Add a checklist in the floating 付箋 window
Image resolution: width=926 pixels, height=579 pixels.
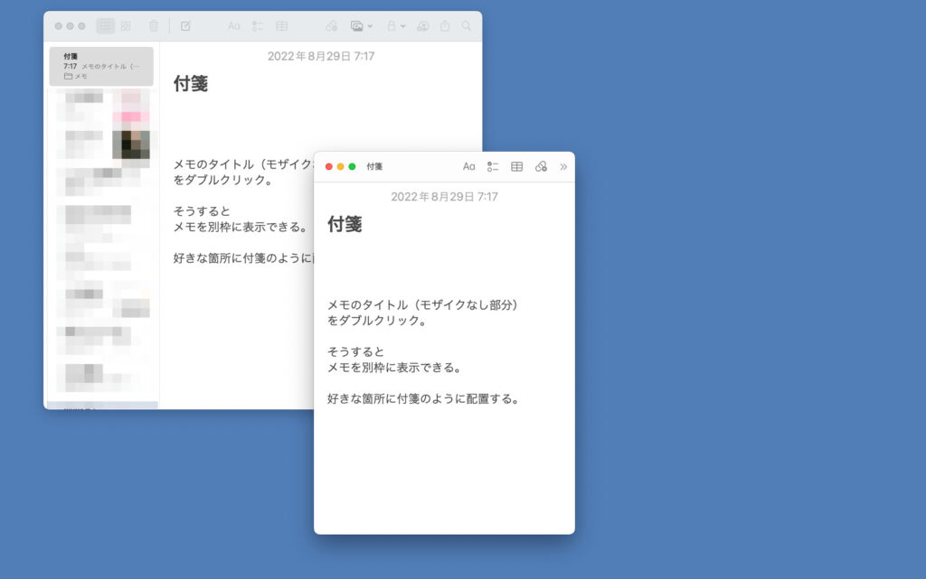tap(493, 166)
